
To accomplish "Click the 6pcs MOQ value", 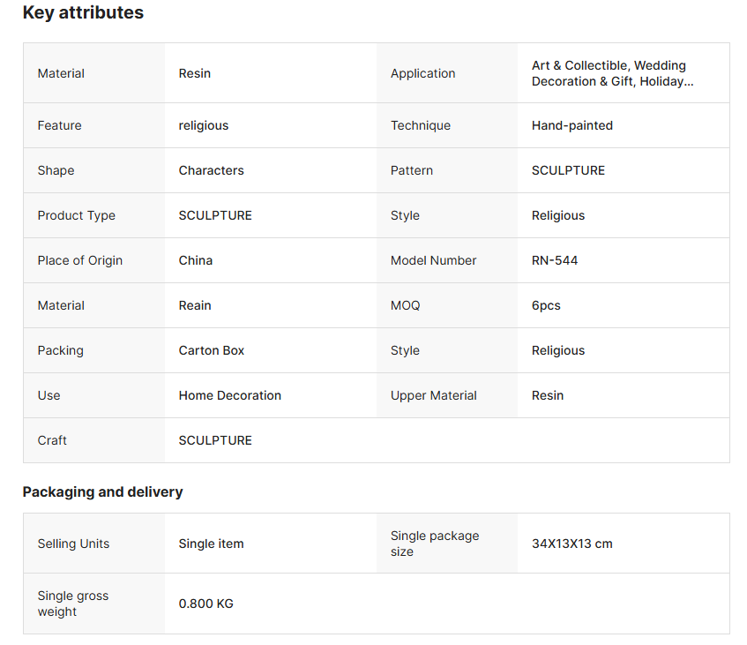I will 545,305.
